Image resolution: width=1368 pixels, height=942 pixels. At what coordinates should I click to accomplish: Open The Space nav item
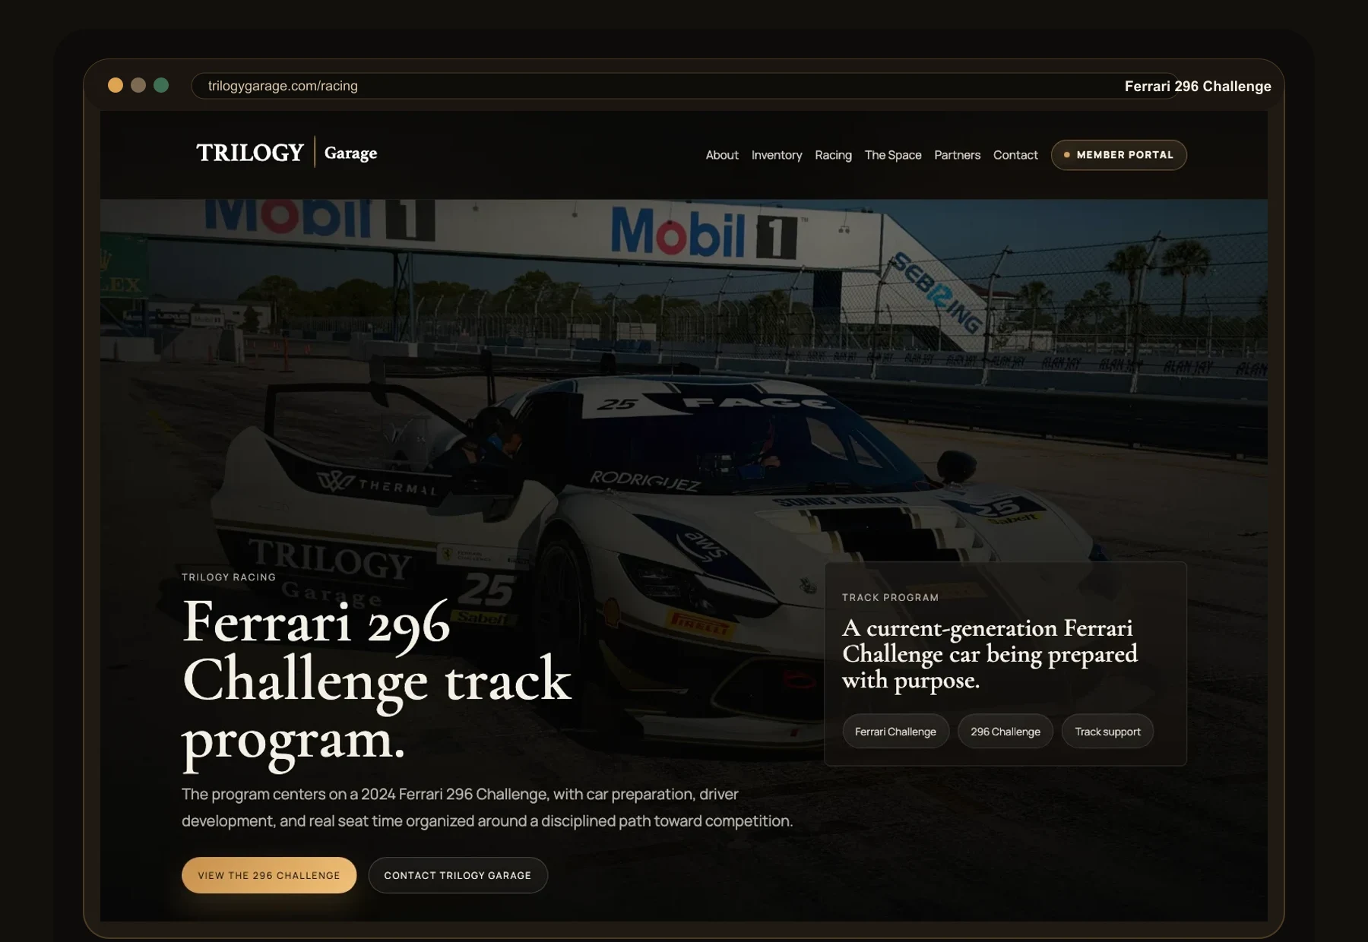893,155
